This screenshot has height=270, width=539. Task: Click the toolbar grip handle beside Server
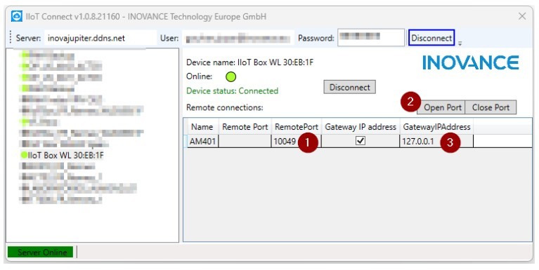11,38
